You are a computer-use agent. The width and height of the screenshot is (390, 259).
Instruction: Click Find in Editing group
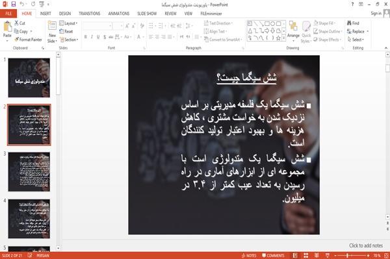click(x=353, y=23)
